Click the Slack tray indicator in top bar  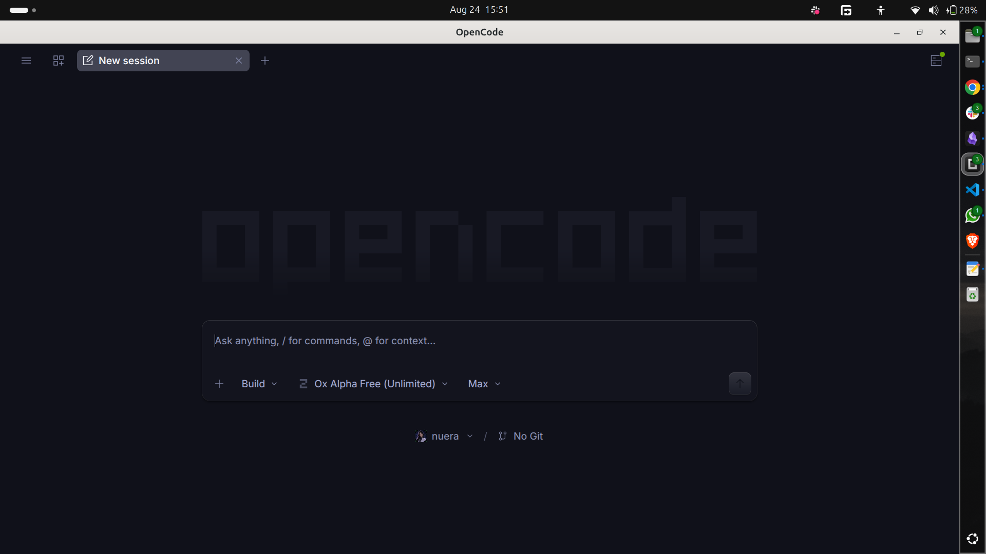816,10
